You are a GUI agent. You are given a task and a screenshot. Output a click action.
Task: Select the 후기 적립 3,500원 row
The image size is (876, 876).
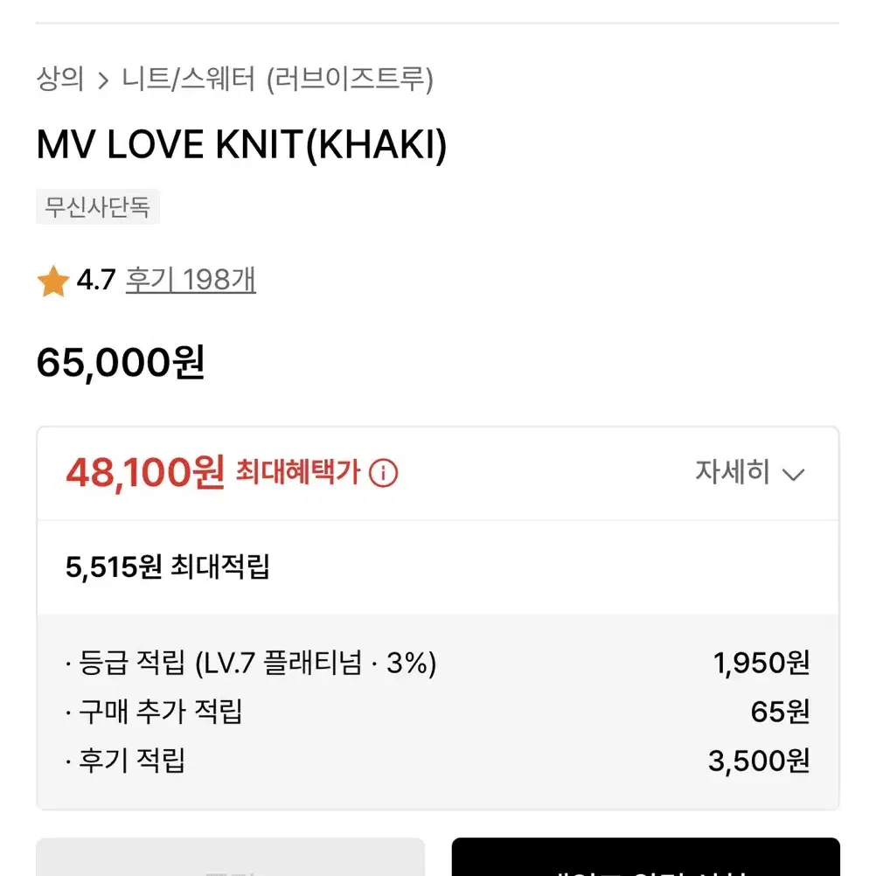(438, 761)
